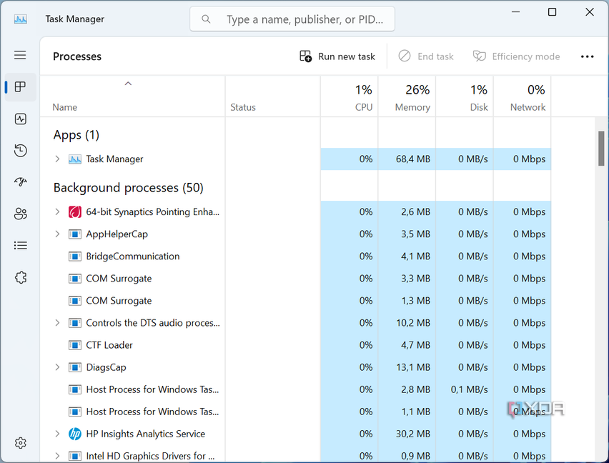This screenshot has height=463, width=609.
Task: Click the Task Manager title bar icon
Action: 21,19
